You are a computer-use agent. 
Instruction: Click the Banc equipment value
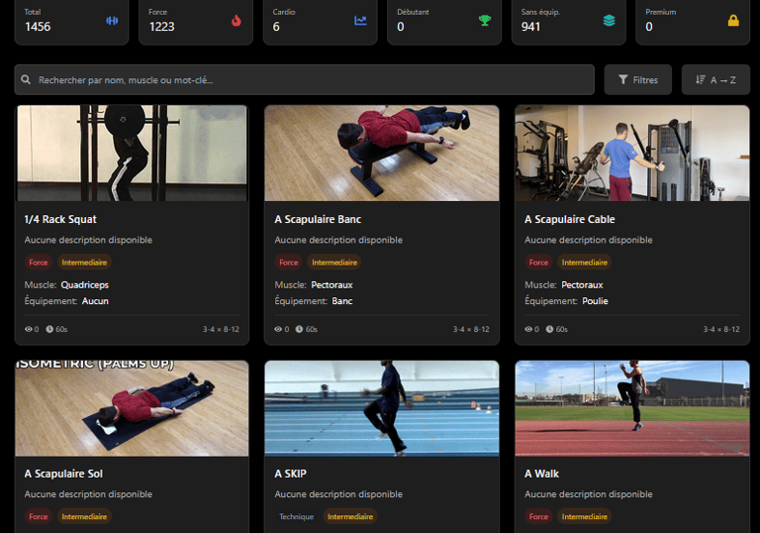342,301
